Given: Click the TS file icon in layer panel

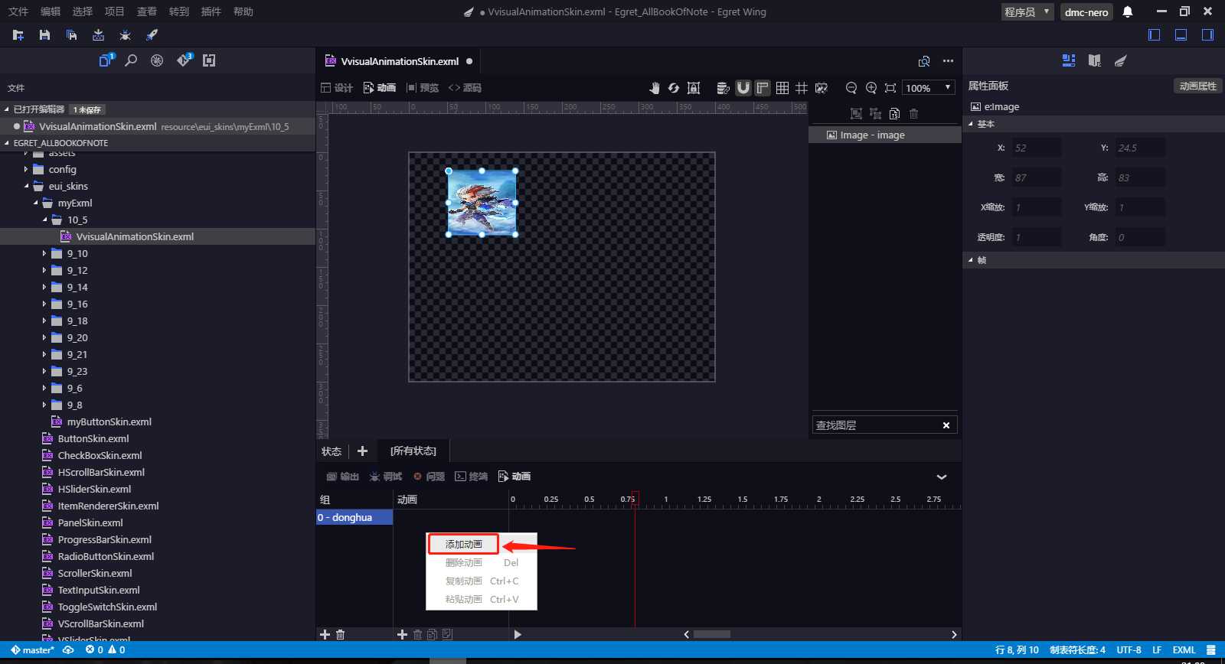Looking at the screenshot, I should coord(894,114).
